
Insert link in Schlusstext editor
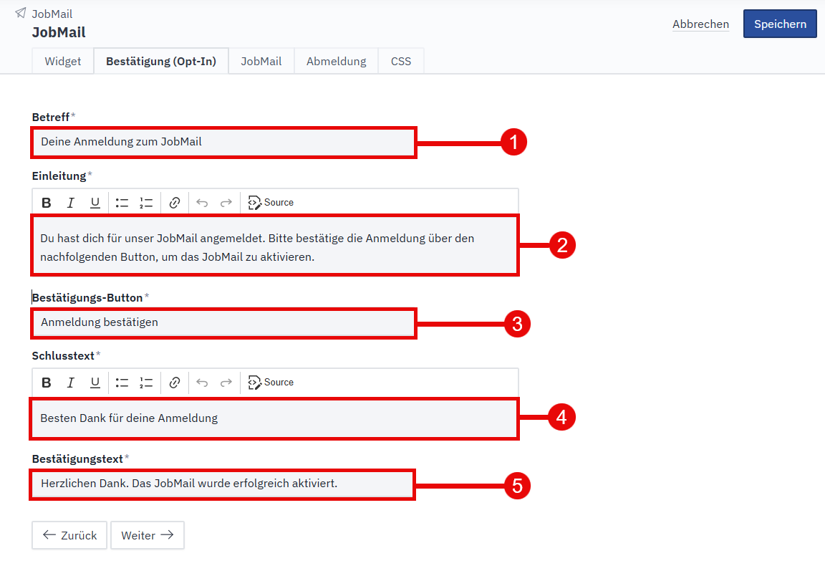point(175,383)
